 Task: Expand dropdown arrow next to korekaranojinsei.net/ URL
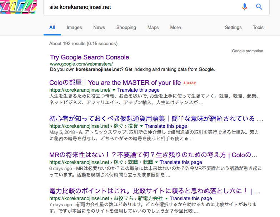pyautogui.click(x=114, y=90)
